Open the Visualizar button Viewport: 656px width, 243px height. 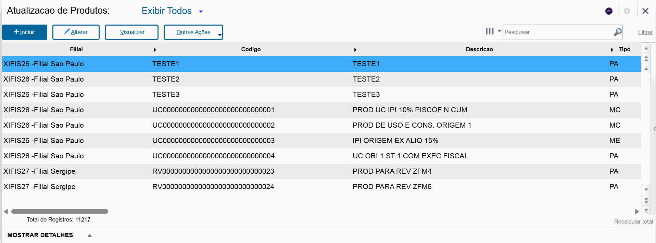click(132, 32)
